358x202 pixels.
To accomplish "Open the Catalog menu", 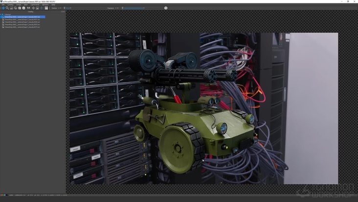I will click(x=10, y=4).
